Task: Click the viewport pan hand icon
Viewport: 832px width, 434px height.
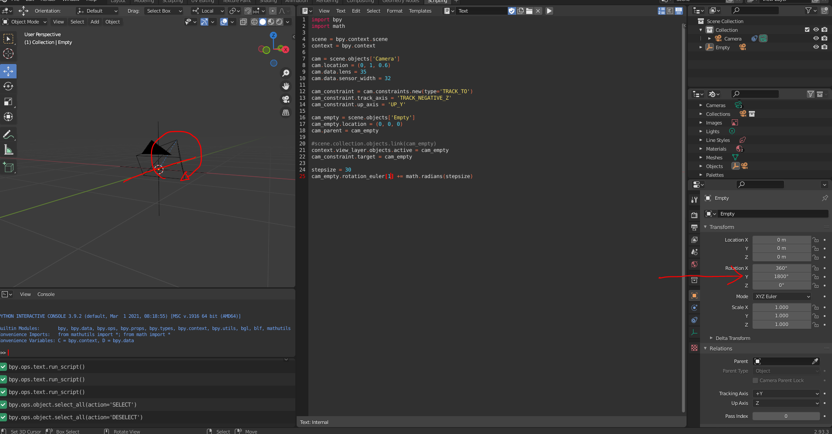Action: point(286,86)
